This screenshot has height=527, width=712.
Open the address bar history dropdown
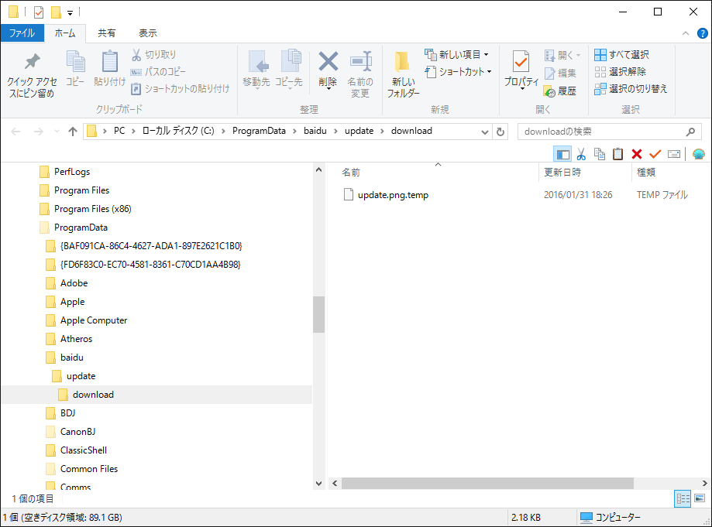pos(485,132)
